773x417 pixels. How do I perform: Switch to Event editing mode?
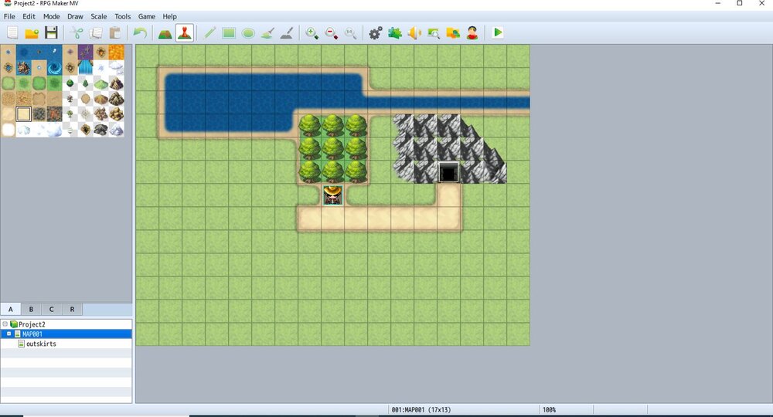[x=185, y=33]
